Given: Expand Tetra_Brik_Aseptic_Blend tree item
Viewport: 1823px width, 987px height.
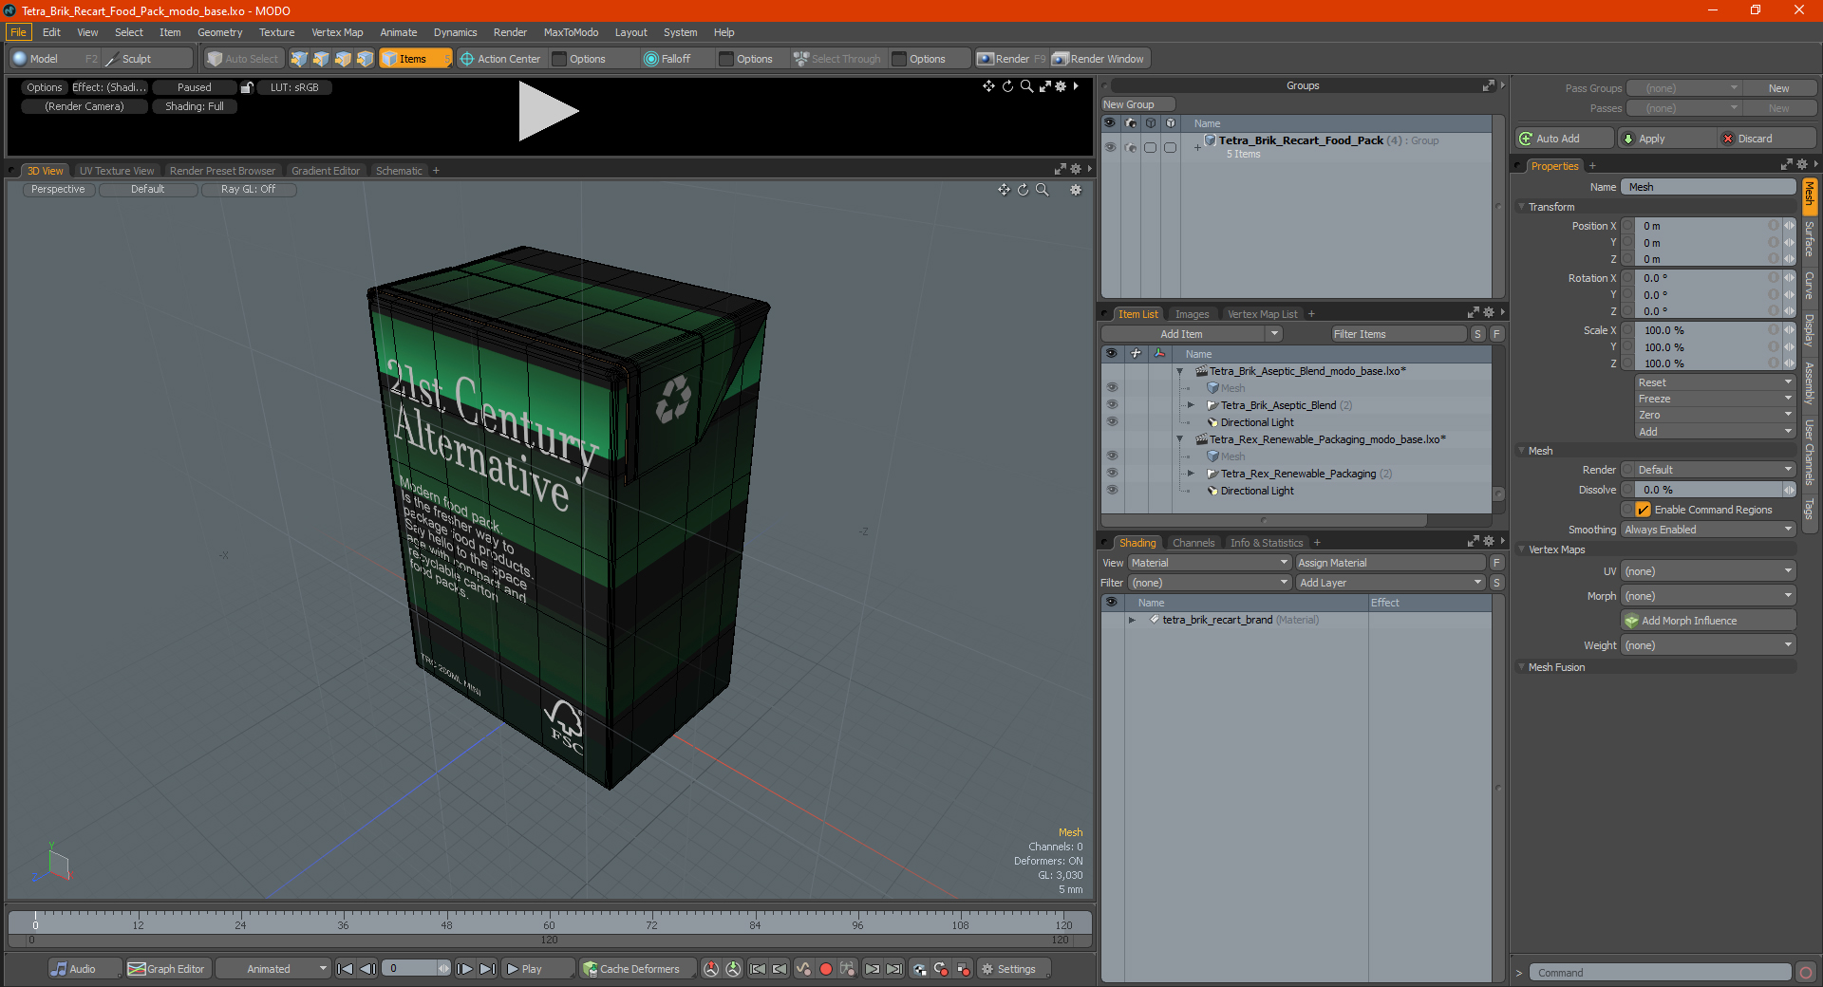Looking at the screenshot, I should click(x=1191, y=405).
